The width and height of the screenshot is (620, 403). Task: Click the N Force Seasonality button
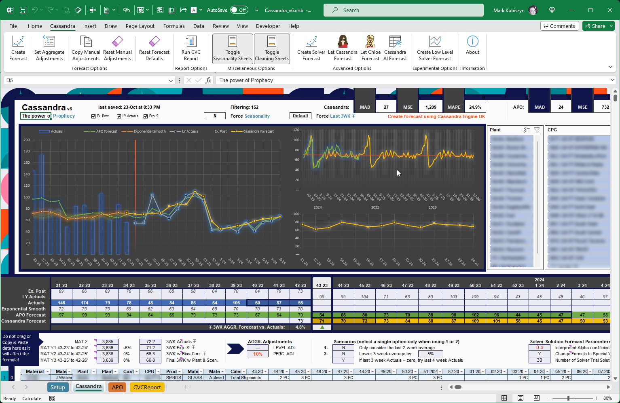215,116
